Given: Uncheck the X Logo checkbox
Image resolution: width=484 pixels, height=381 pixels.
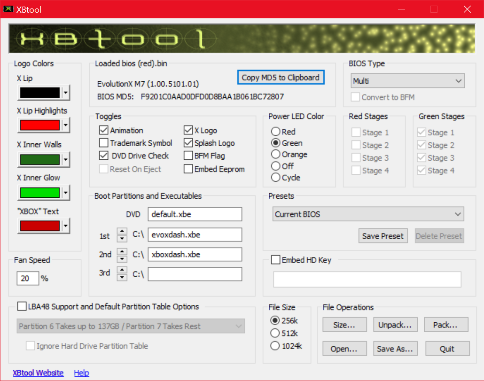Looking at the screenshot, I should [188, 130].
